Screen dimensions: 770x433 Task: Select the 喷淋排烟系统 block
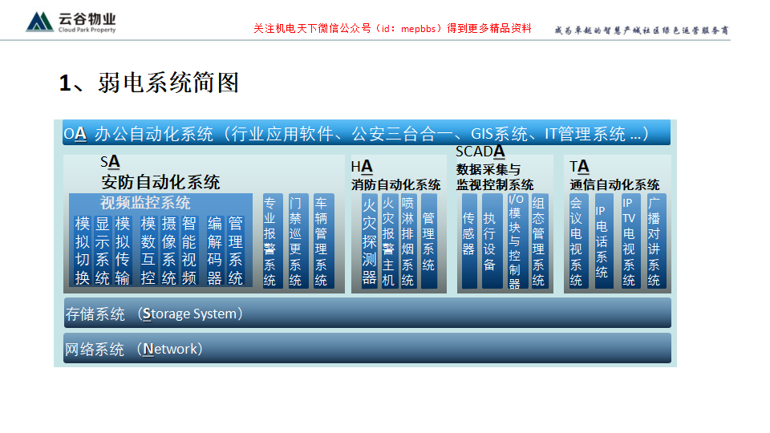(408, 241)
